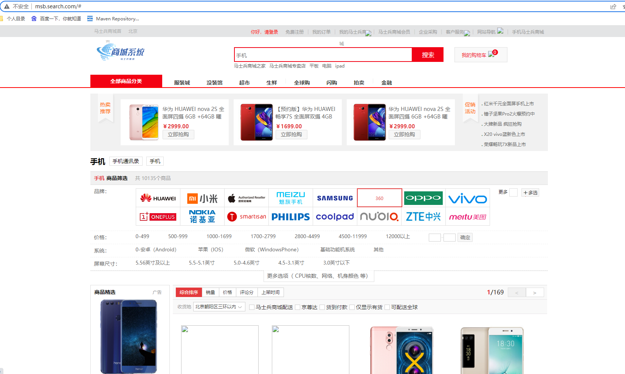Open the 全球购 navigation menu item
The image size is (625, 374).
click(302, 83)
